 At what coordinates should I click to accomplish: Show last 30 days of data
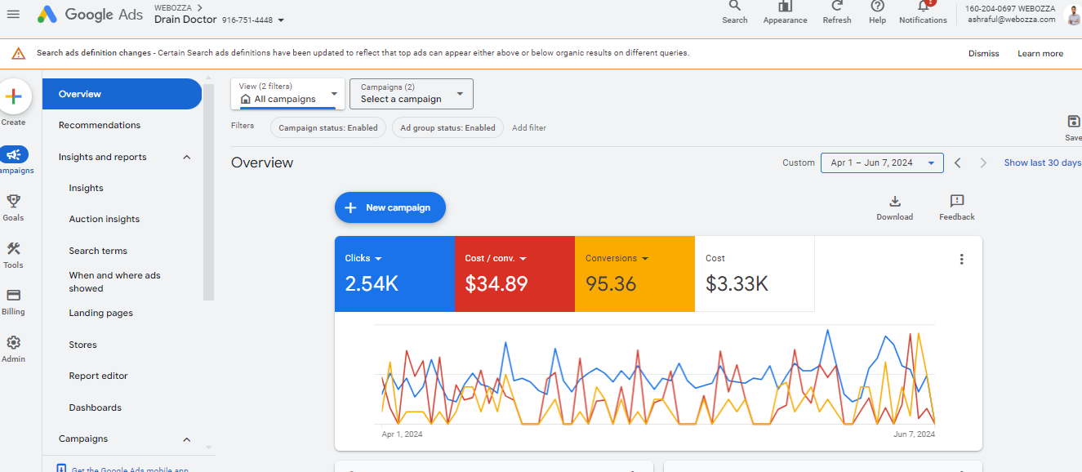(1042, 163)
